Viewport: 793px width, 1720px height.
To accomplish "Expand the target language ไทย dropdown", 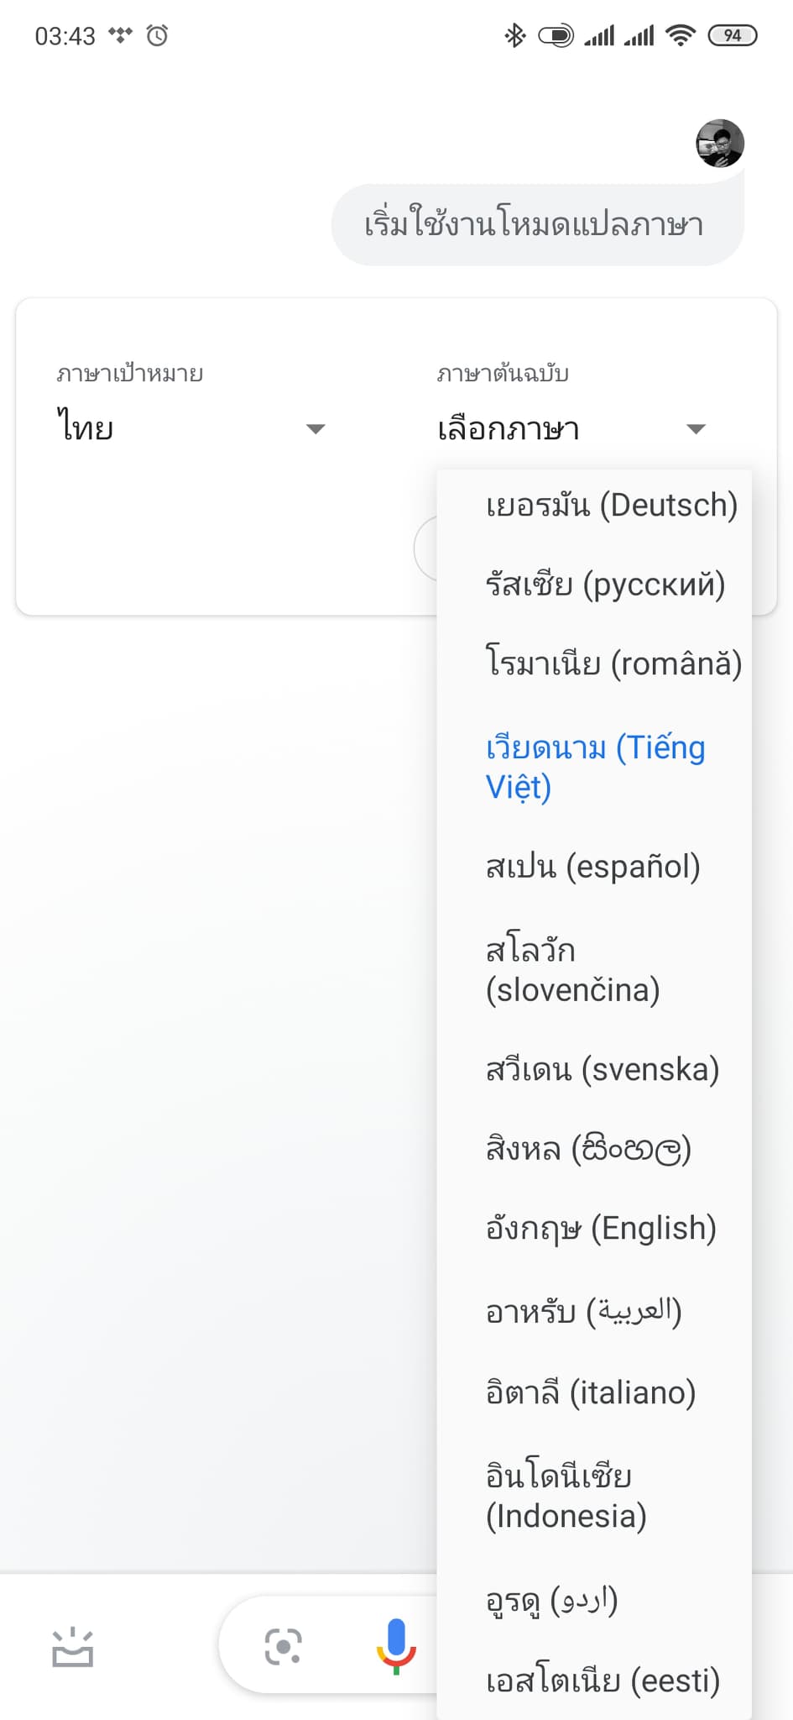I will pos(191,428).
